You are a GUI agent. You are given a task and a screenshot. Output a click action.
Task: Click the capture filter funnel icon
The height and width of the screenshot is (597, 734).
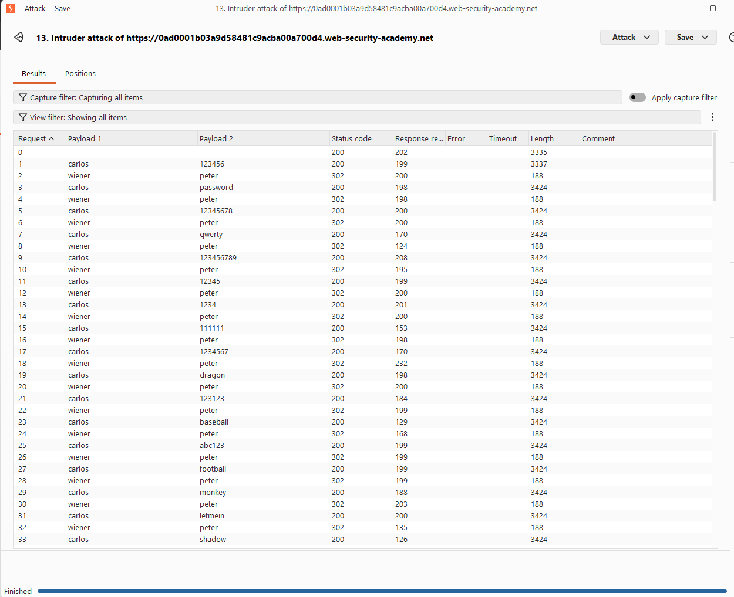pyautogui.click(x=23, y=97)
